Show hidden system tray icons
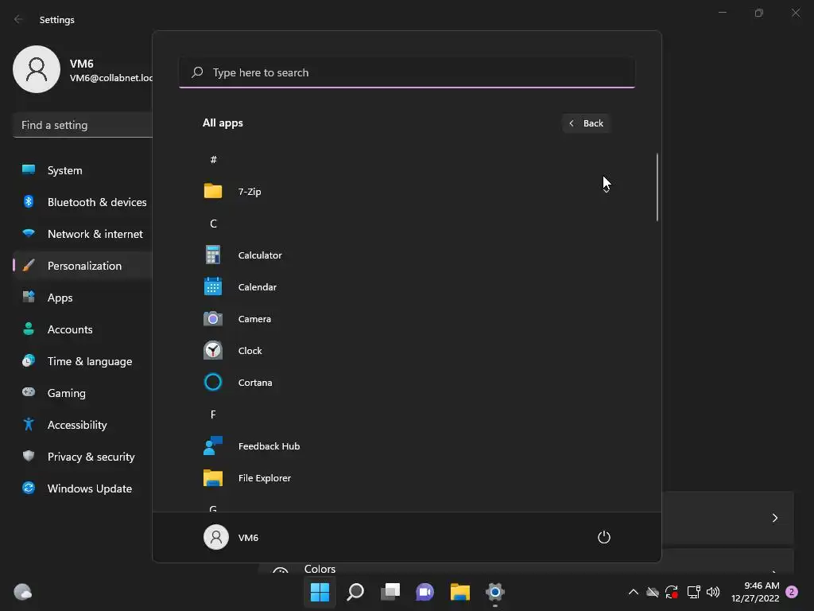Image resolution: width=814 pixels, height=611 pixels. point(634,592)
